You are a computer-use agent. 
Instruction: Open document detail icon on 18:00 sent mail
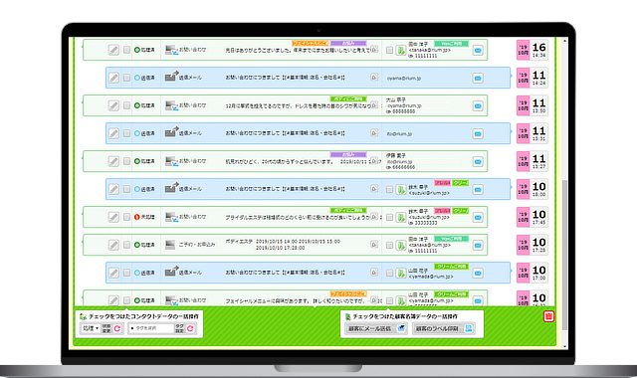tap(374, 188)
